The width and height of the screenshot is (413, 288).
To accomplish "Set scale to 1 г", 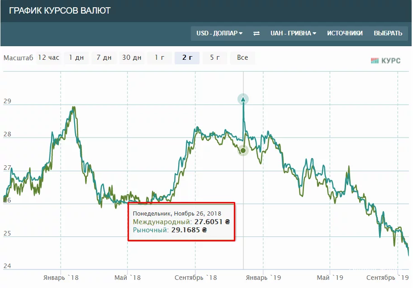I will tap(159, 58).
